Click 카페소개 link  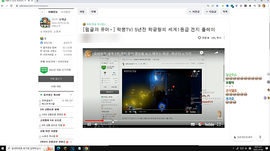pyautogui.click(x=56, y=26)
